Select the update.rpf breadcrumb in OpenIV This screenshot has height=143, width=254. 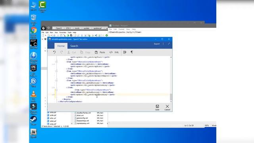click(x=97, y=28)
